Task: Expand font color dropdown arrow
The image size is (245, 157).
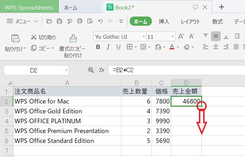Action: click(178, 47)
